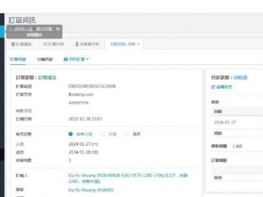Click the 訂單資訊 tab icon

pos(13,44)
